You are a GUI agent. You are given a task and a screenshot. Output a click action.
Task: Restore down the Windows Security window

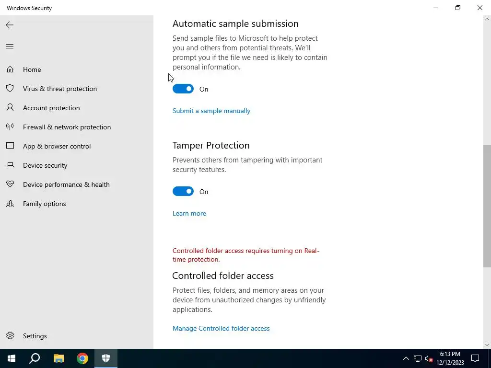(458, 8)
